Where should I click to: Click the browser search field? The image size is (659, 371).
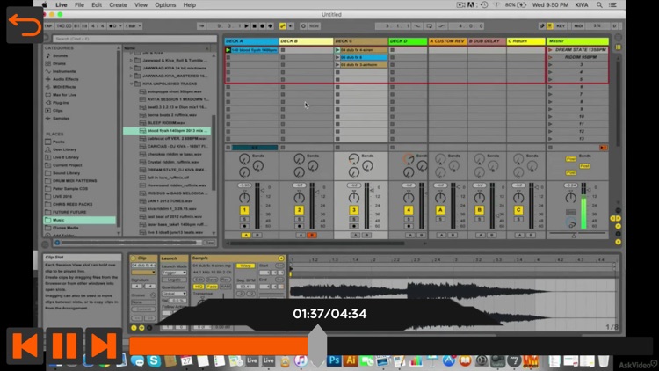pyautogui.click(x=134, y=39)
